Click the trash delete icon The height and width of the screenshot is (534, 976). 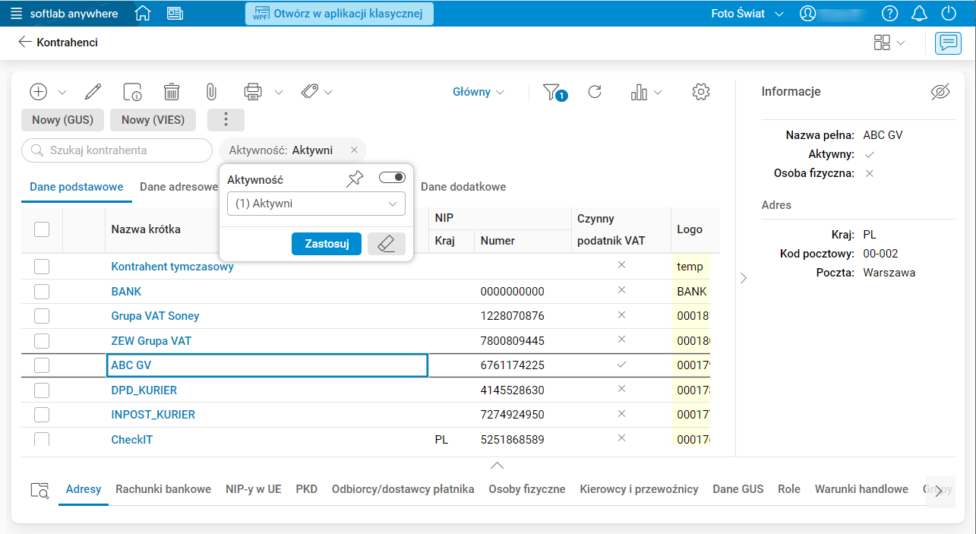click(172, 92)
